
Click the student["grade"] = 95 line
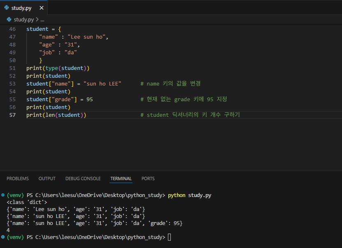tap(60, 100)
